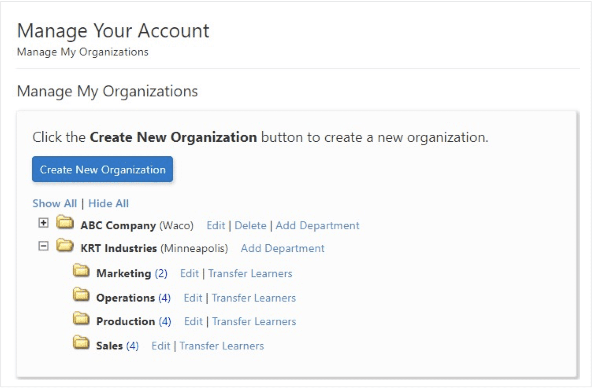Delete the ABC Company organization
Image resolution: width=593 pixels, height=389 pixels.
pyautogui.click(x=250, y=225)
